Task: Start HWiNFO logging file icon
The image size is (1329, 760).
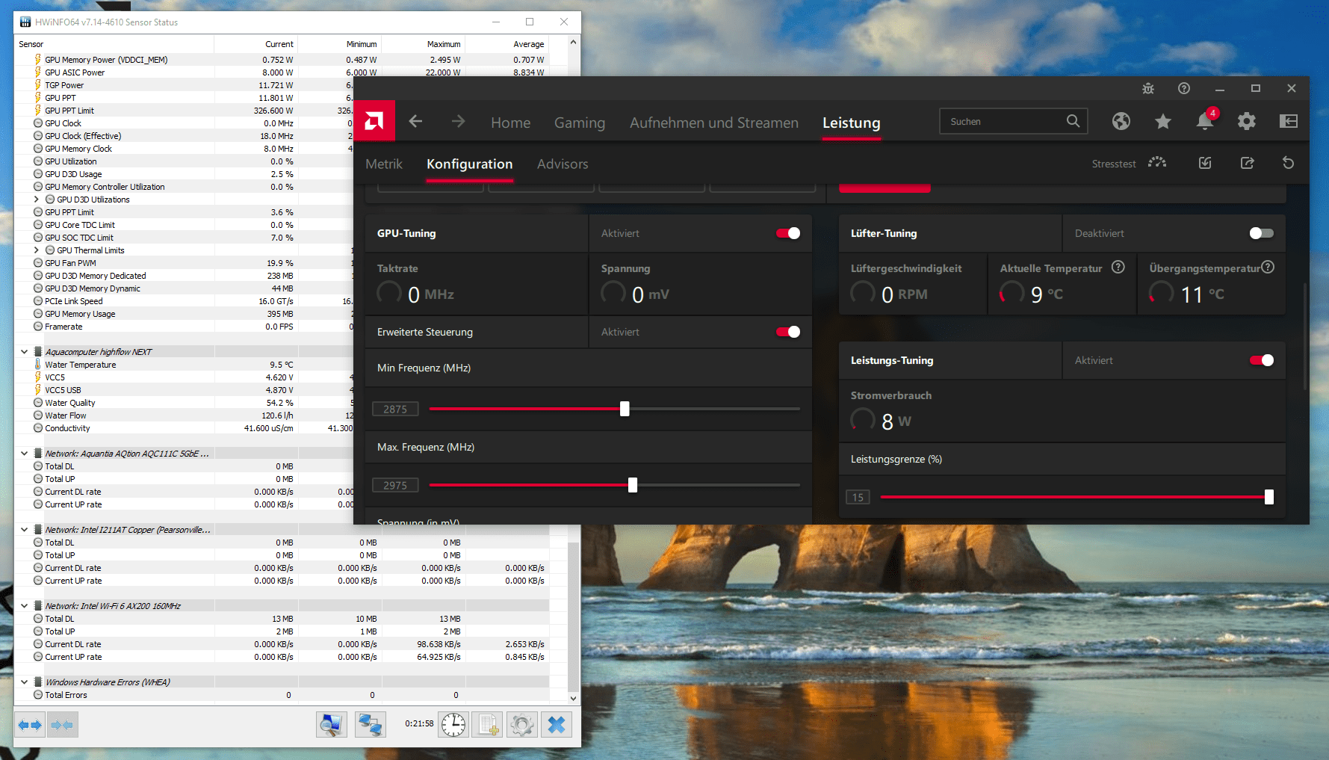Action: click(489, 725)
